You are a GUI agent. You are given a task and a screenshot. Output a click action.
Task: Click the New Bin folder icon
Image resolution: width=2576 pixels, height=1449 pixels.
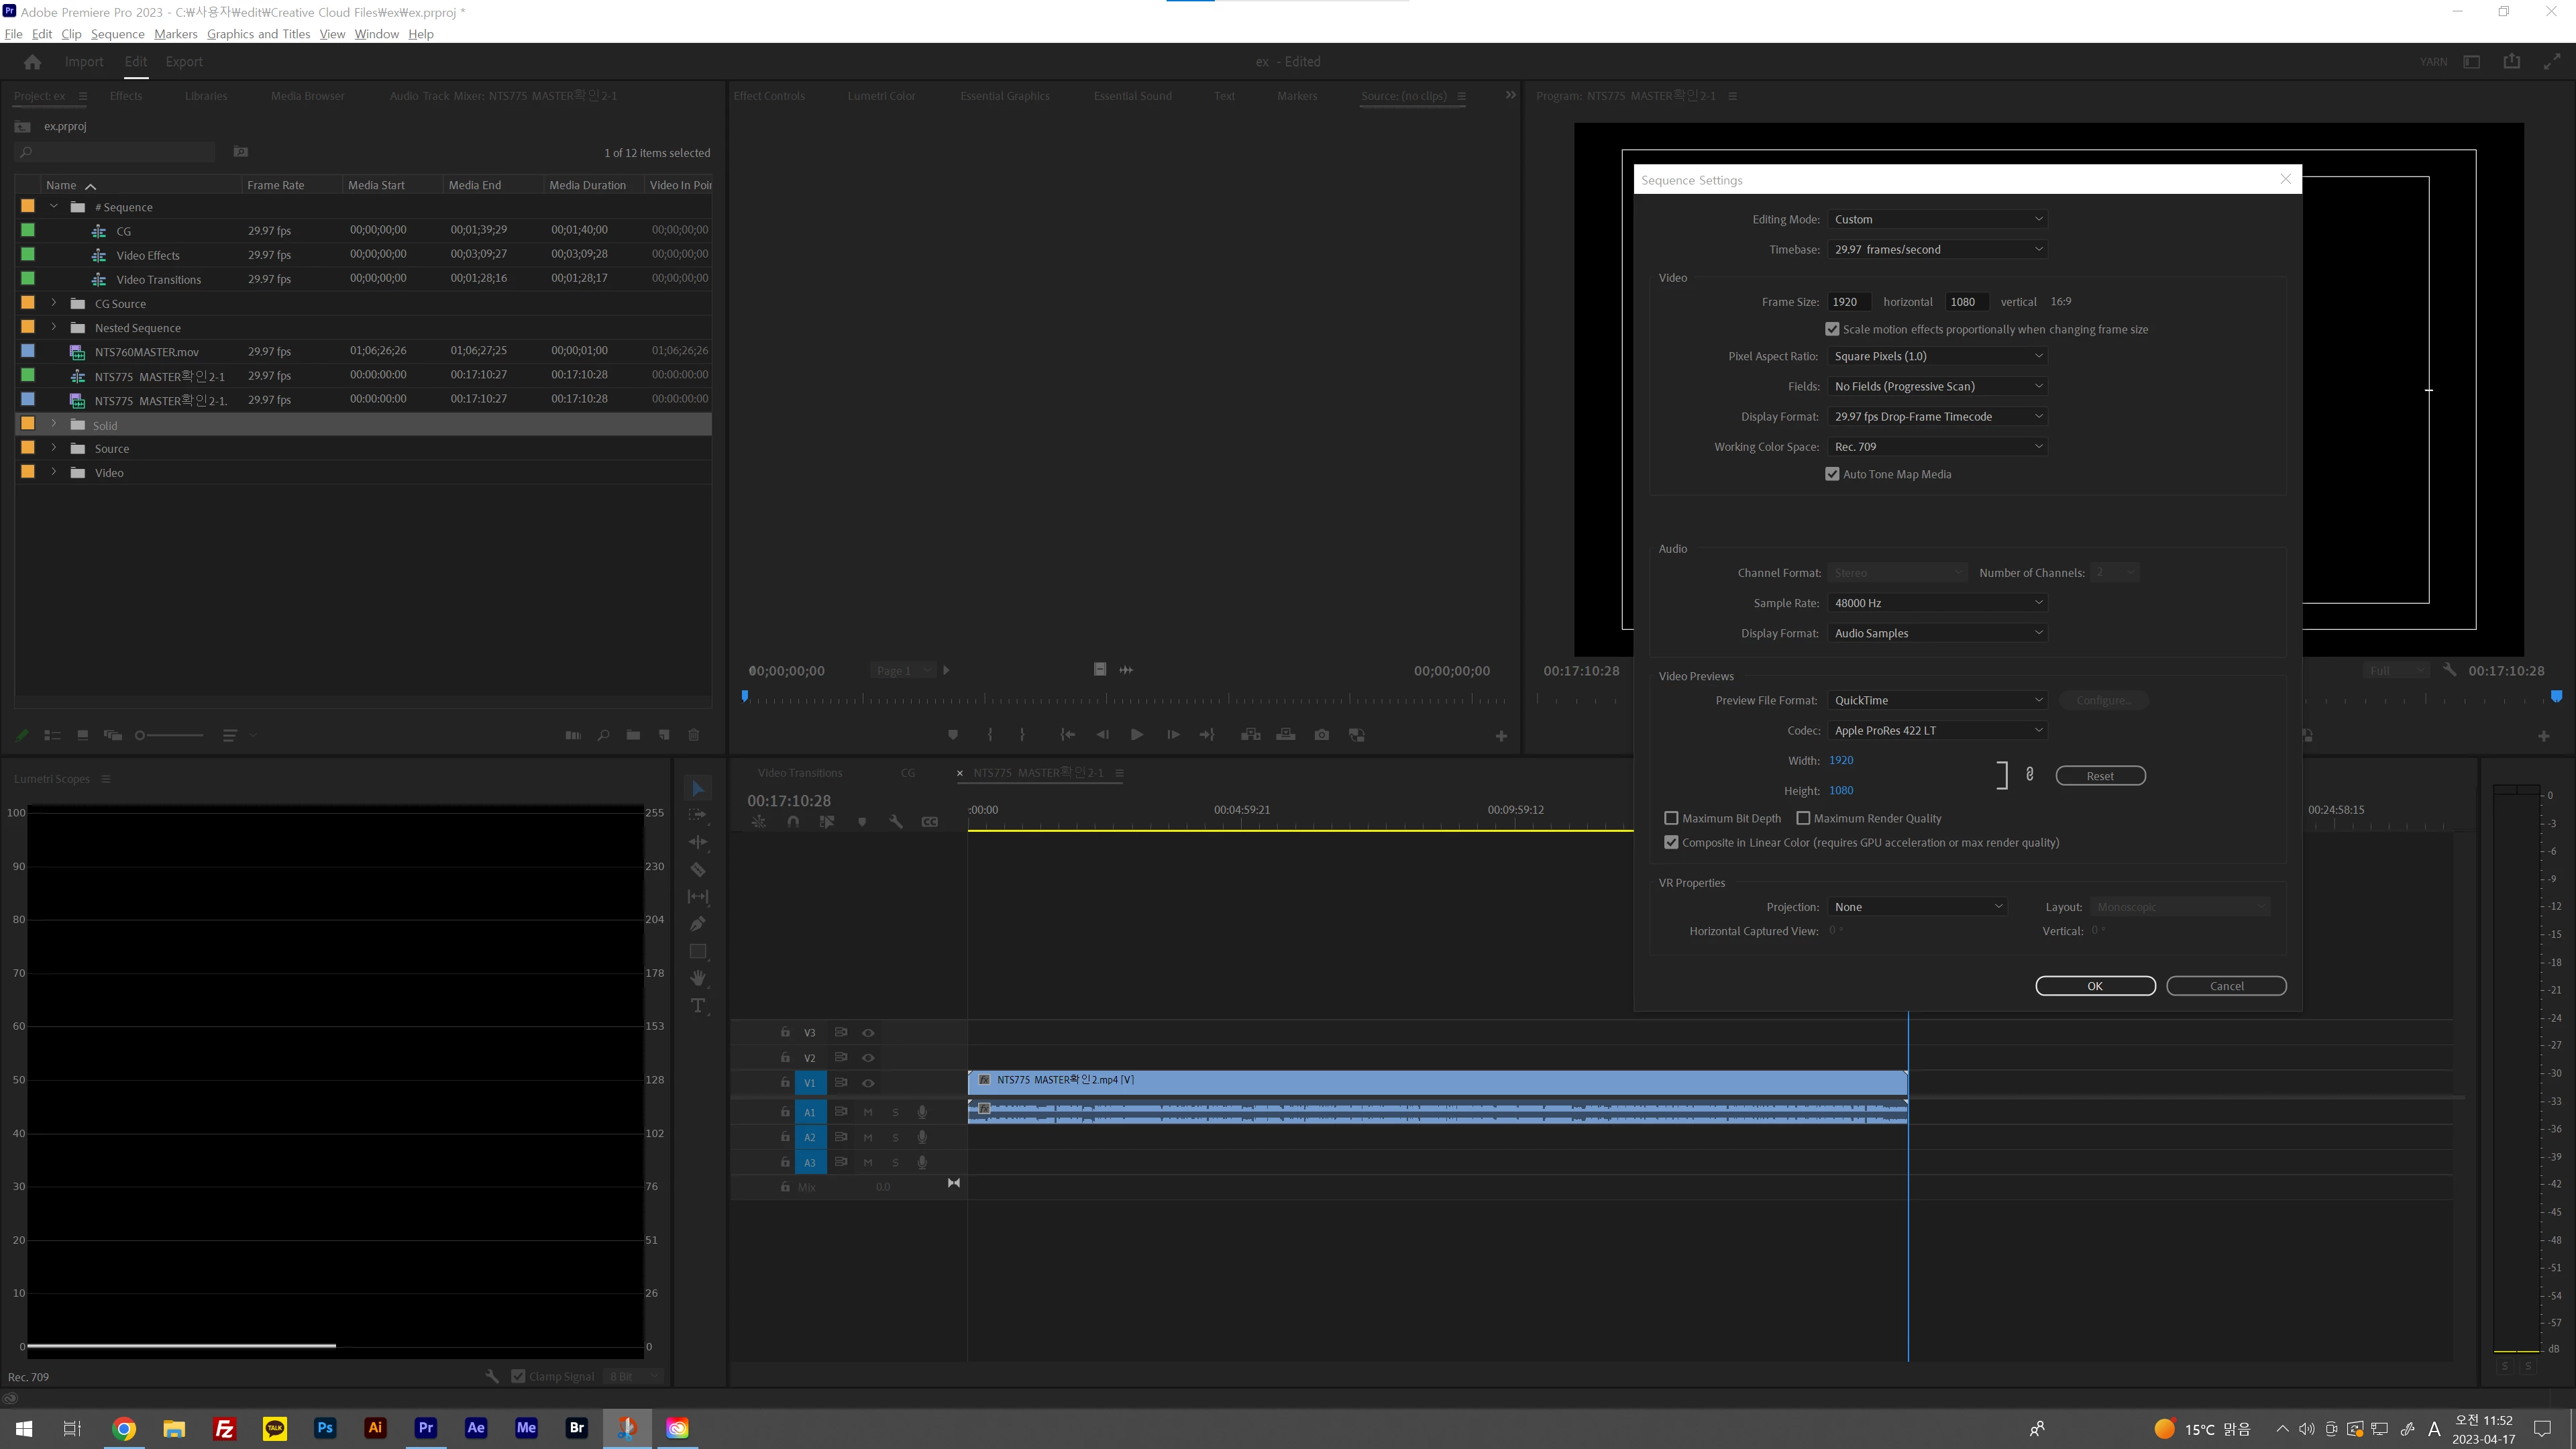pos(633,735)
